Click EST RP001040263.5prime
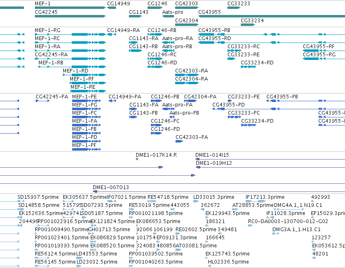This screenshot has width=345, height=268. 131,266
